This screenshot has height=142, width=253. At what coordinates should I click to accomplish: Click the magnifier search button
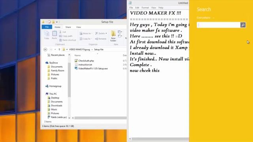tap(243, 25)
